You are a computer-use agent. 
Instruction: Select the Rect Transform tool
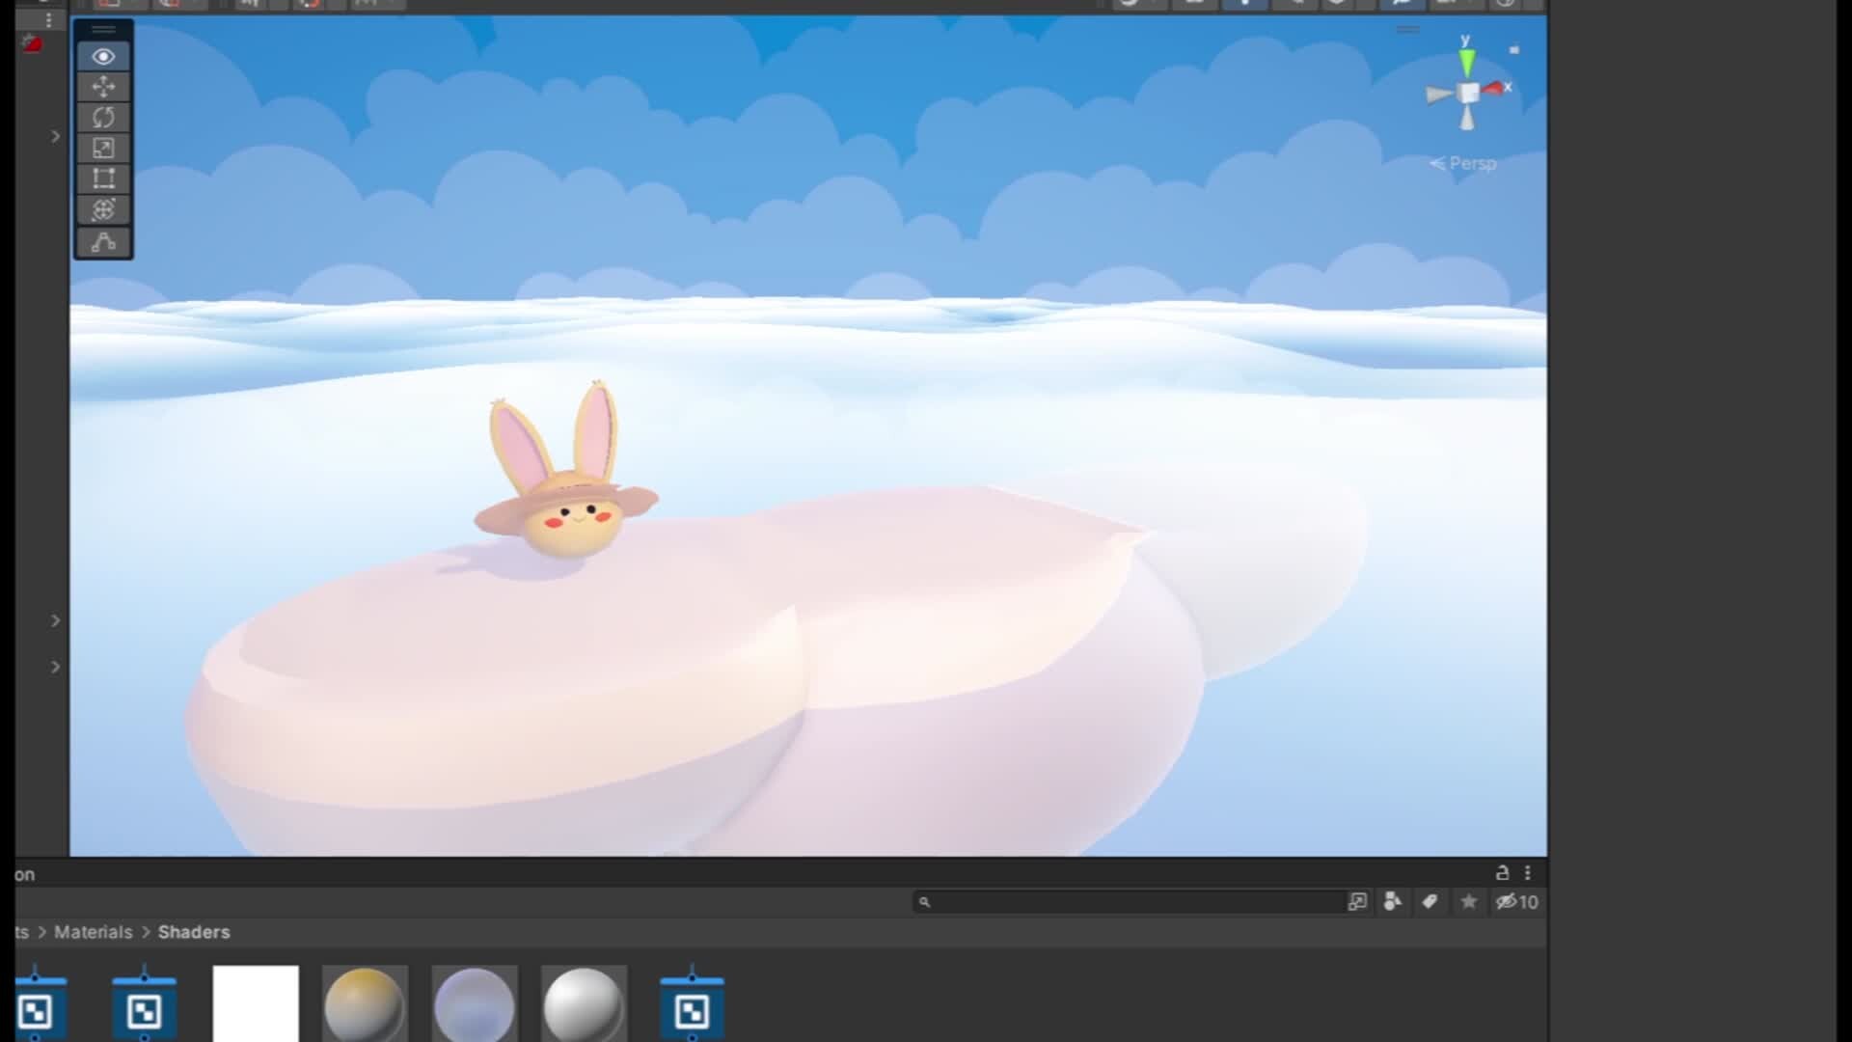coord(103,178)
